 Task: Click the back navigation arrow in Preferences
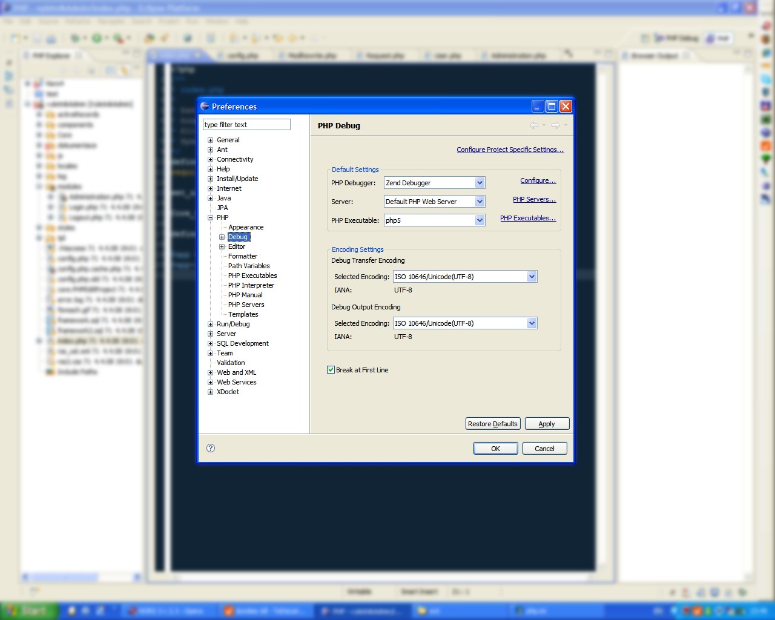click(534, 125)
